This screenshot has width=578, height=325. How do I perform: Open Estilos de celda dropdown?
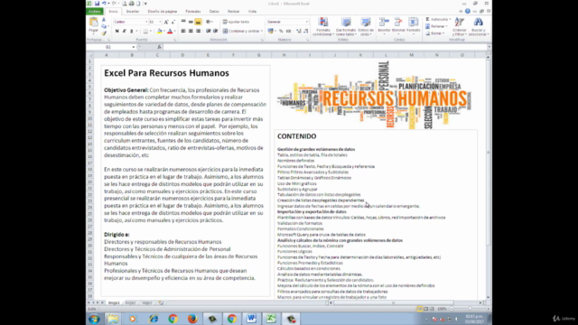[366, 26]
